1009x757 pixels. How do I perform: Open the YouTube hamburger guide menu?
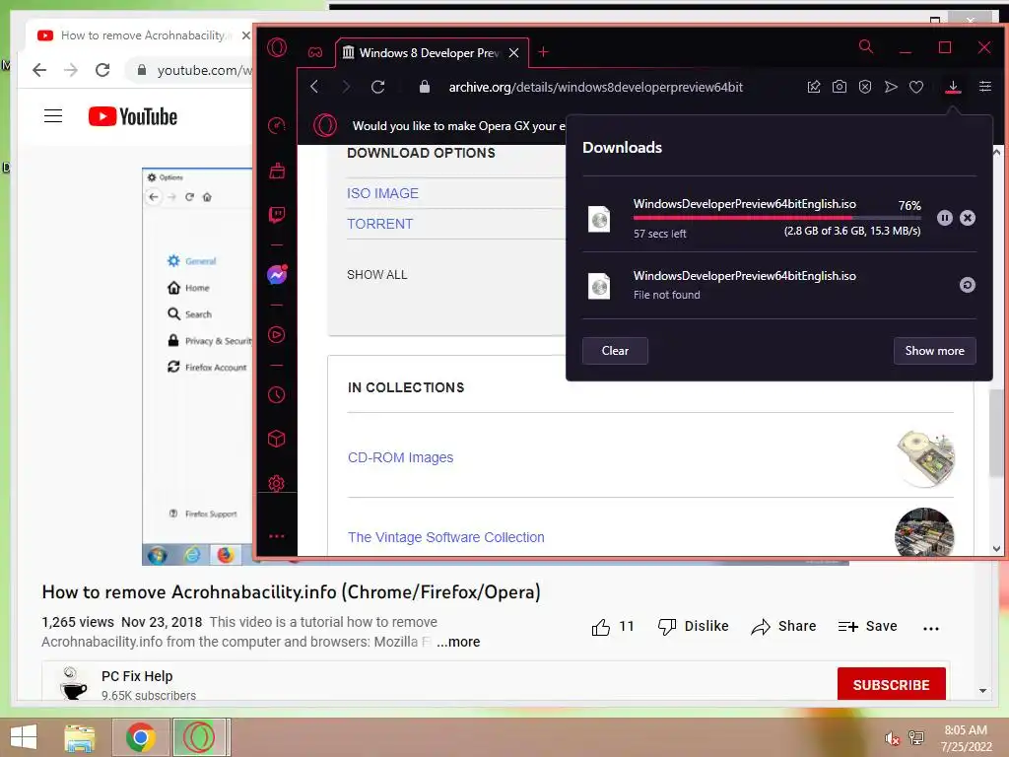pyautogui.click(x=53, y=116)
